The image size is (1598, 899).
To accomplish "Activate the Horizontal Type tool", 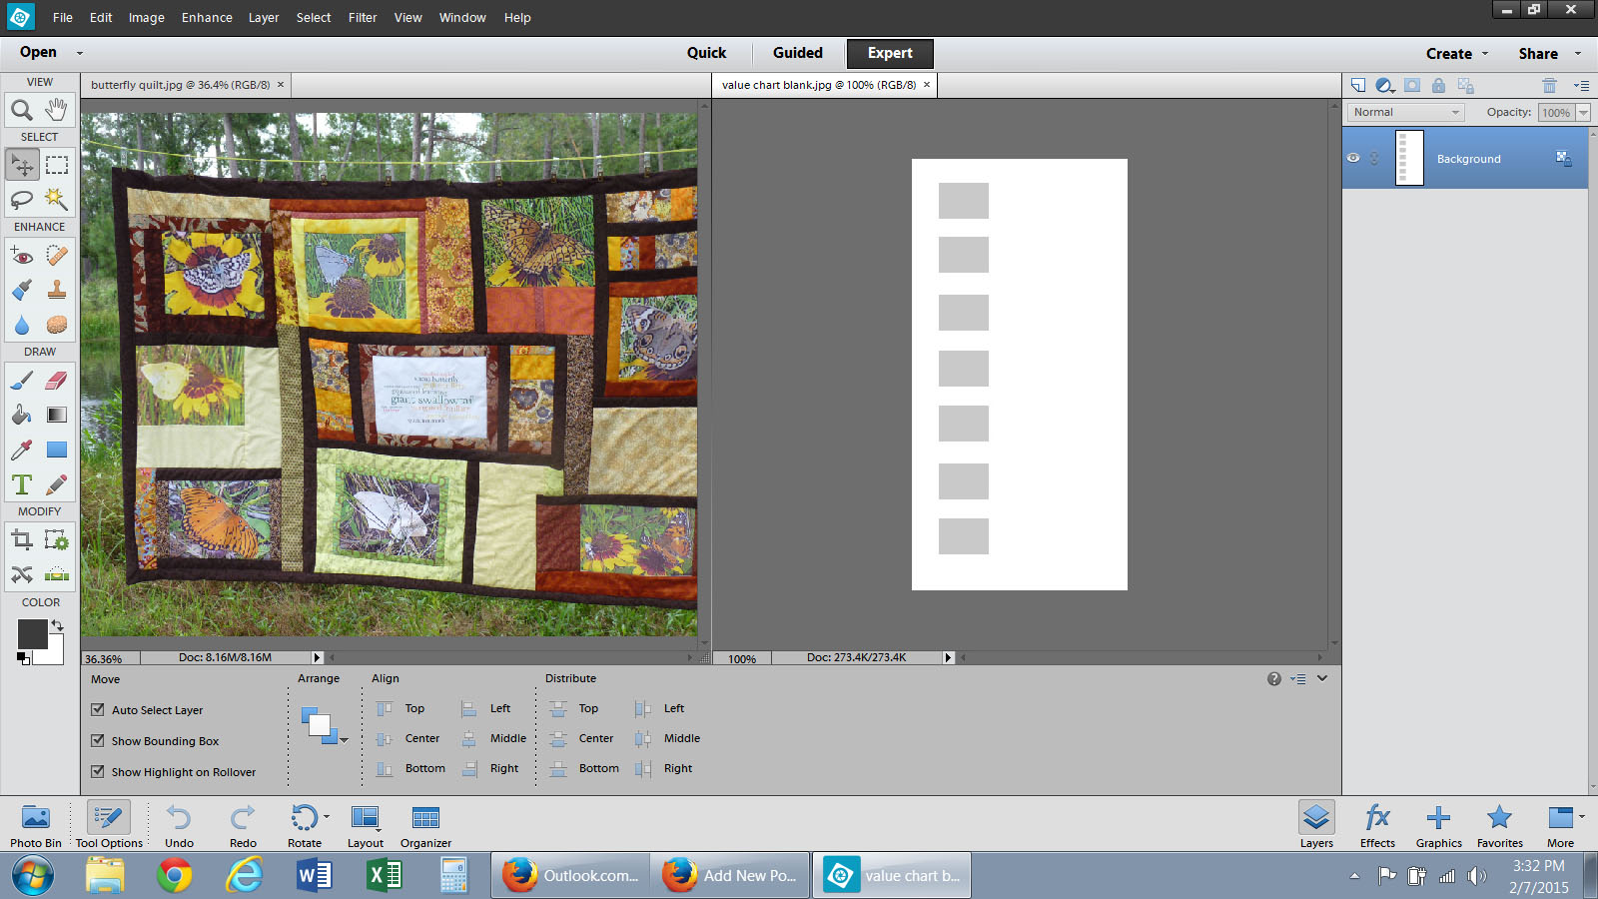I will [x=22, y=484].
